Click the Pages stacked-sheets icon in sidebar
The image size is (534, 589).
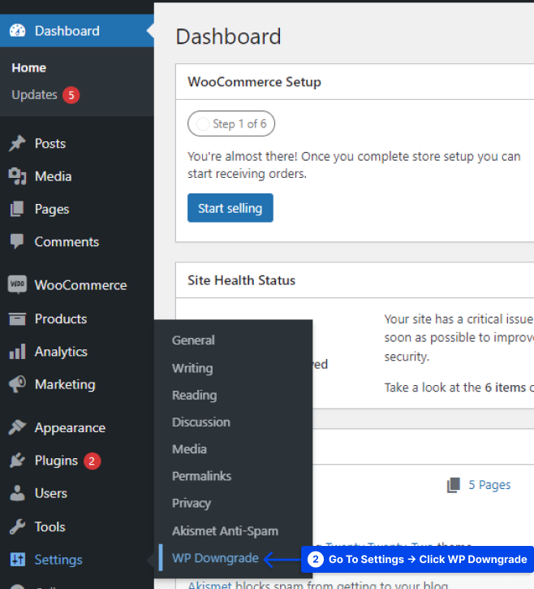[17, 209]
